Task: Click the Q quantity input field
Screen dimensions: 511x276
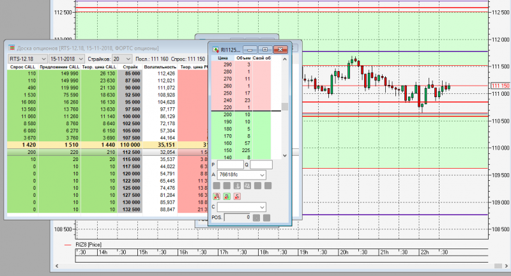Action: 261,165
